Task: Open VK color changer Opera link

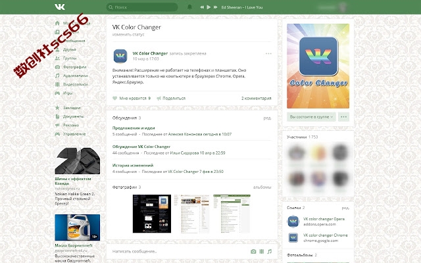Action: 324,219
